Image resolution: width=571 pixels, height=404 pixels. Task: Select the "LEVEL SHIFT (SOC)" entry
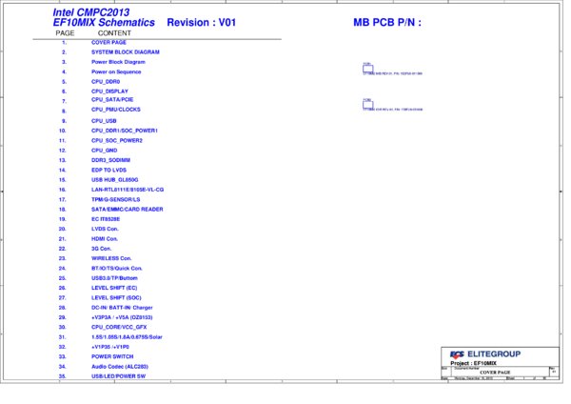[116, 298]
